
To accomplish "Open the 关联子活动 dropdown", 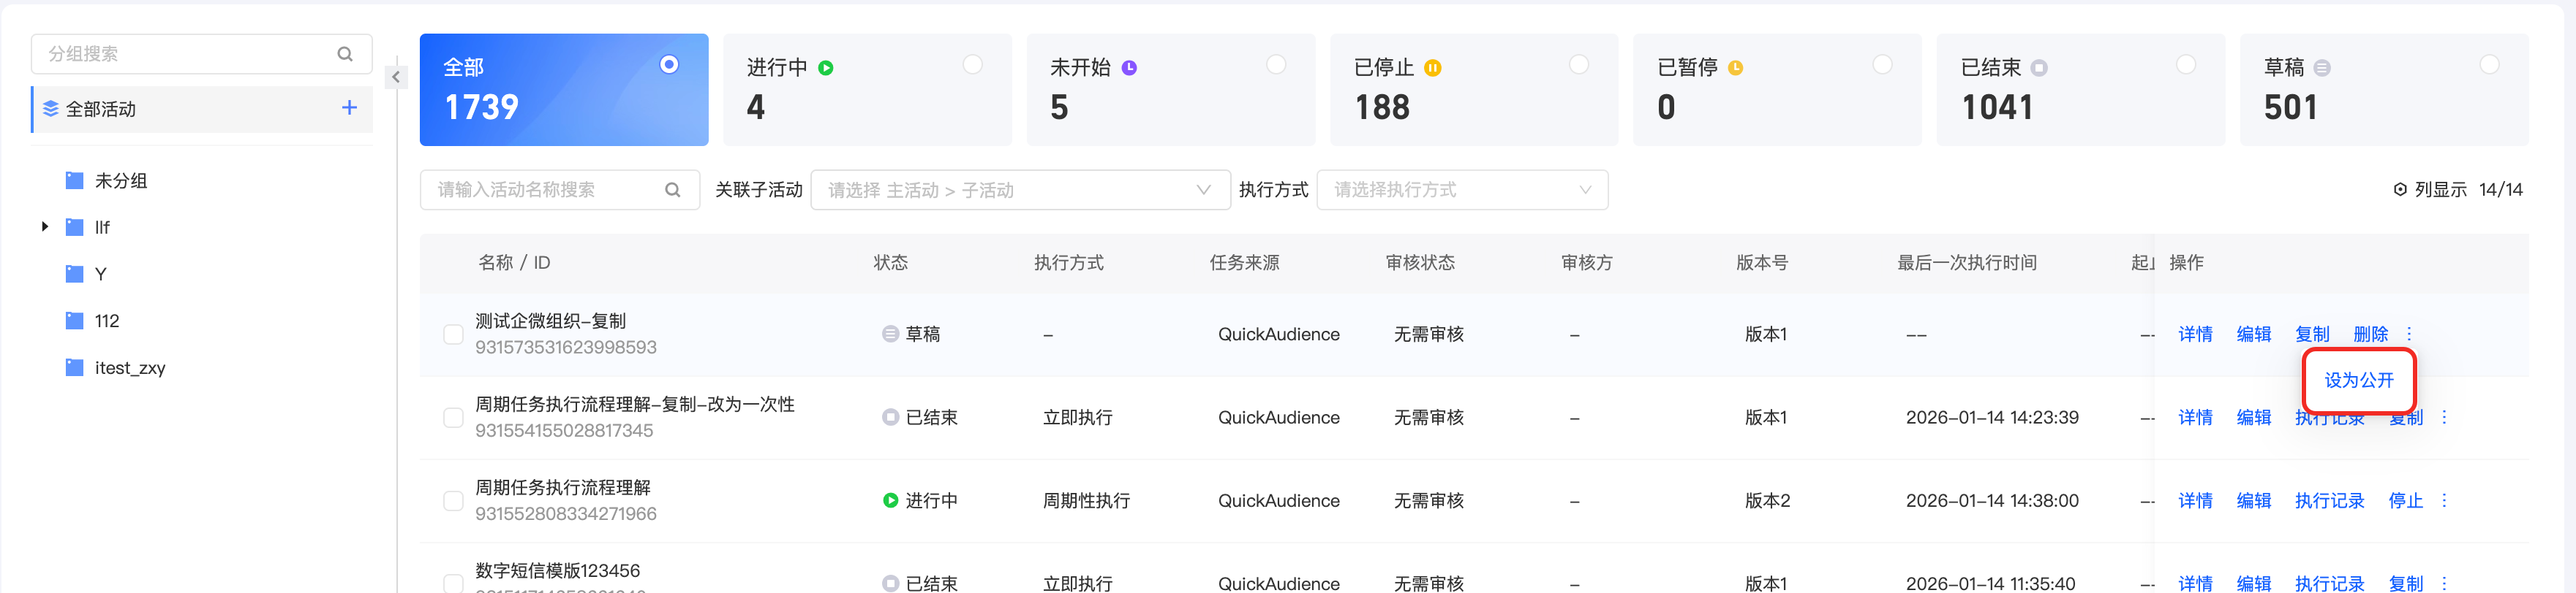I will (x=1020, y=190).
